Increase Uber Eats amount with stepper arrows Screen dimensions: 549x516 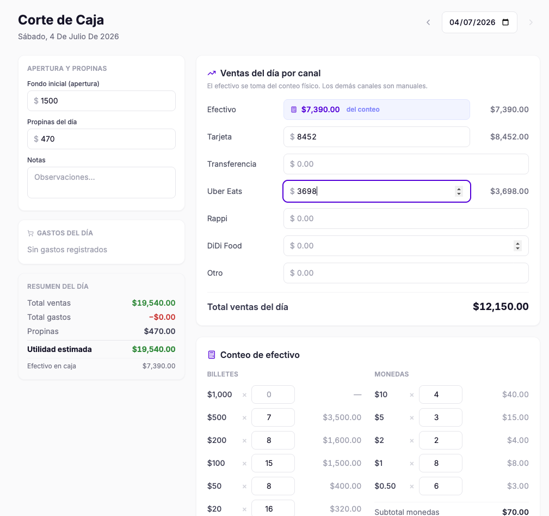point(459,189)
